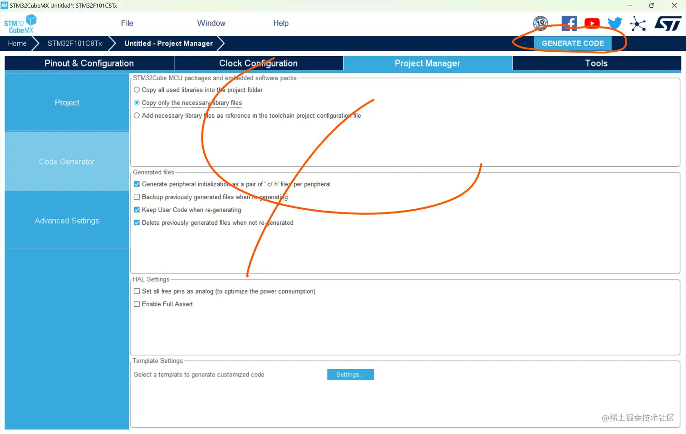Open template Settings... button

[x=350, y=375]
